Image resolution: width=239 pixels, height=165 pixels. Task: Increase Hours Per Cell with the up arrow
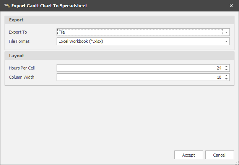click(226, 66)
